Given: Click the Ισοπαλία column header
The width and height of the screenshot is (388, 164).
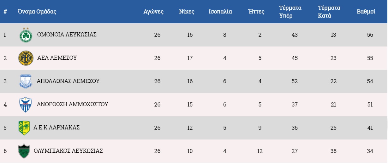Looking at the screenshot, I should 220,12.
